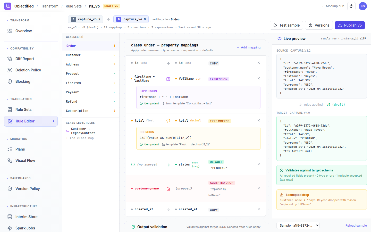Click the ACCEPTED DROP badge
The width and height of the screenshot is (371, 232).
coord(222,183)
